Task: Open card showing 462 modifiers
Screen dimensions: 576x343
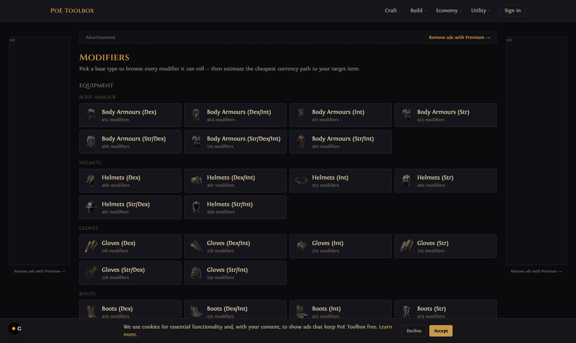Action: pyautogui.click(x=341, y=142)
